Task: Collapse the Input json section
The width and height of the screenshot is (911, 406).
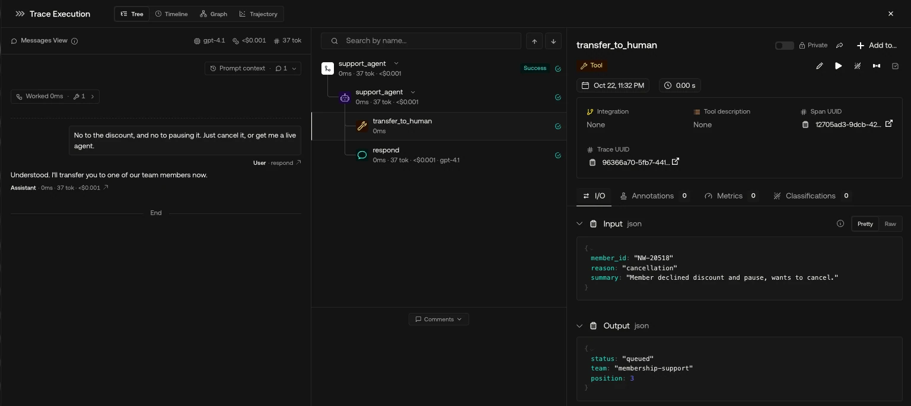Action: 580,224
